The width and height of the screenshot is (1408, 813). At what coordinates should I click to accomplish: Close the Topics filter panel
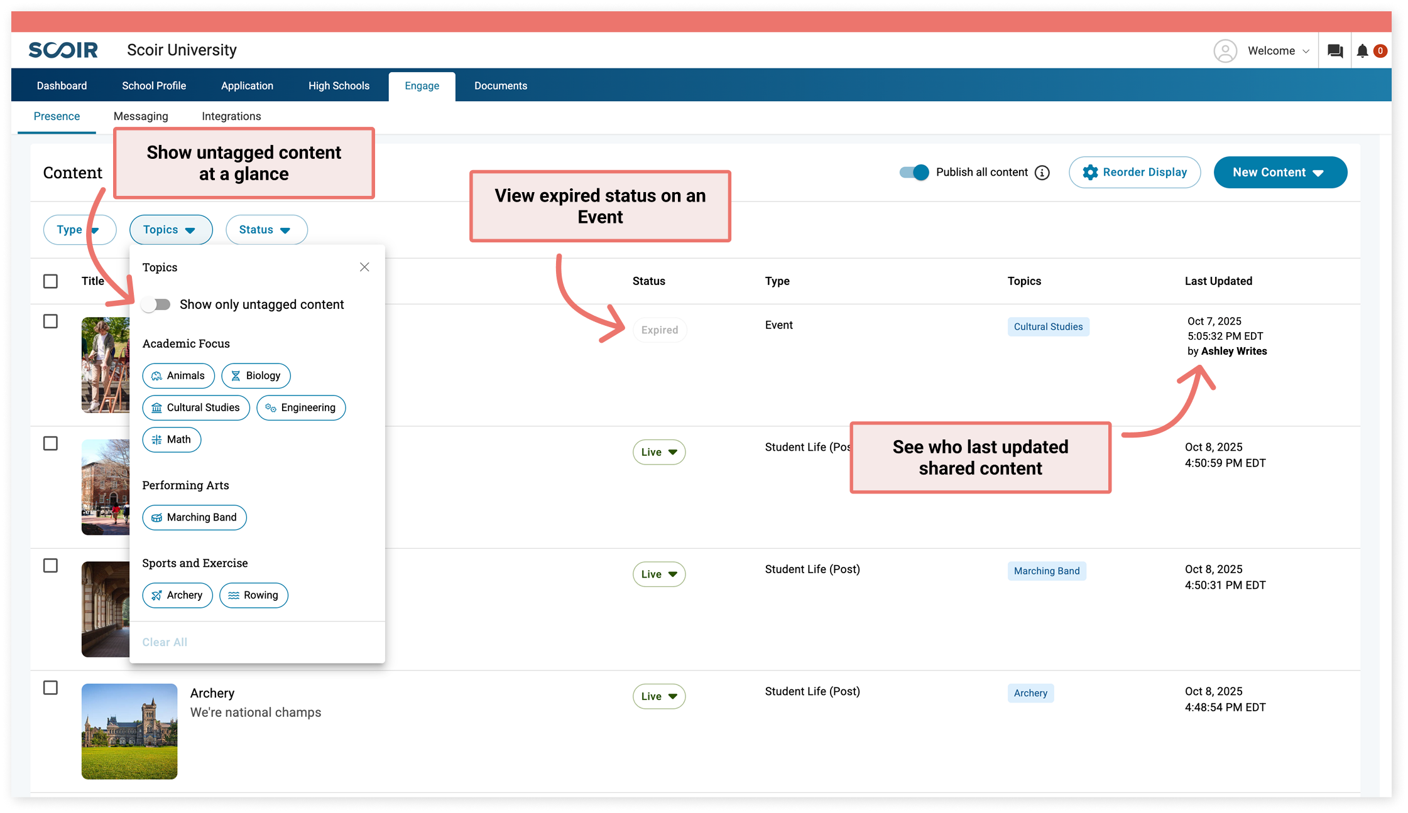pyautogui.click(x=364, y=267)
